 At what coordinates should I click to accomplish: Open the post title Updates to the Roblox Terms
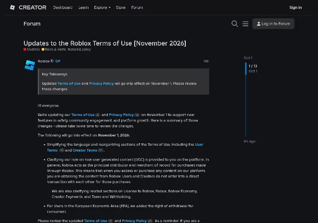(x=105, y=43)
